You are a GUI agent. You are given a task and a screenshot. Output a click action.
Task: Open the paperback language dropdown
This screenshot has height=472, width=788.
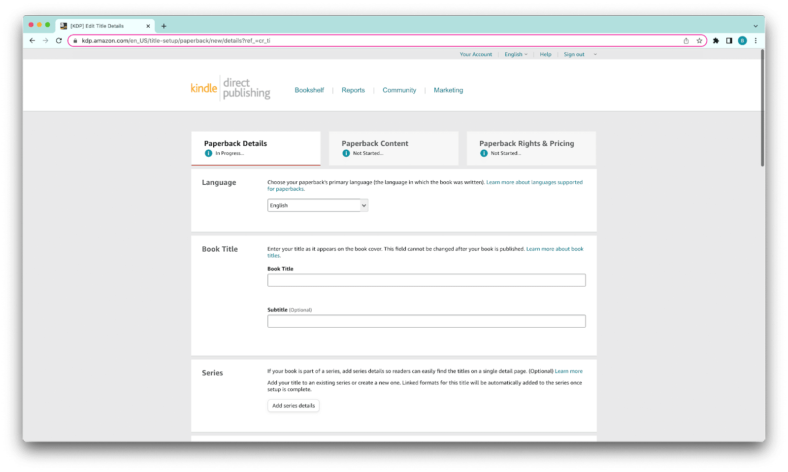(x=318, y=205)
